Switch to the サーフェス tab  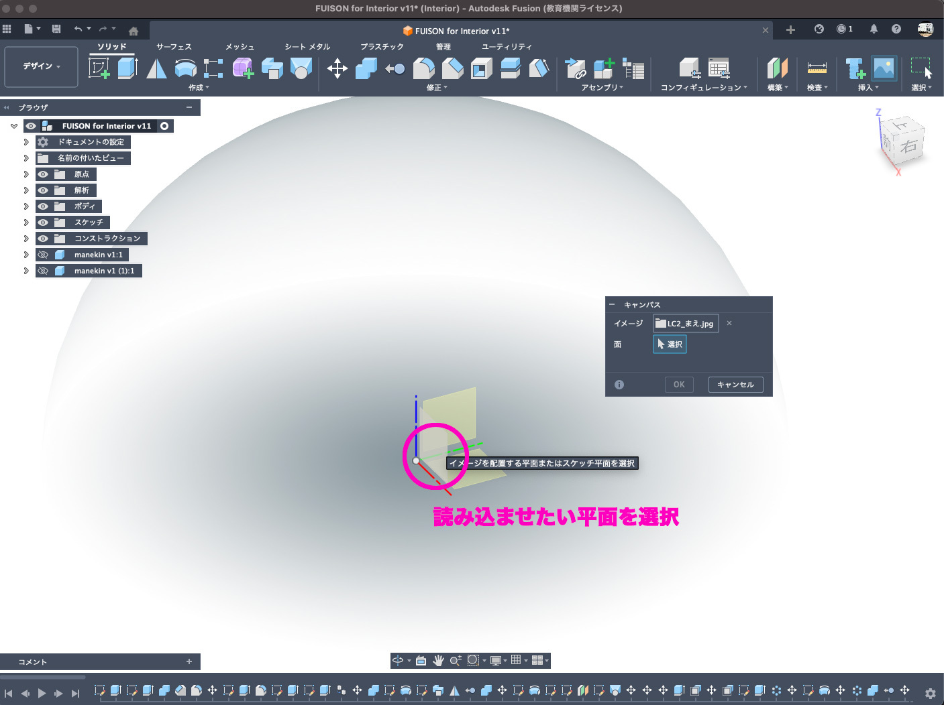tap(174, 47)
